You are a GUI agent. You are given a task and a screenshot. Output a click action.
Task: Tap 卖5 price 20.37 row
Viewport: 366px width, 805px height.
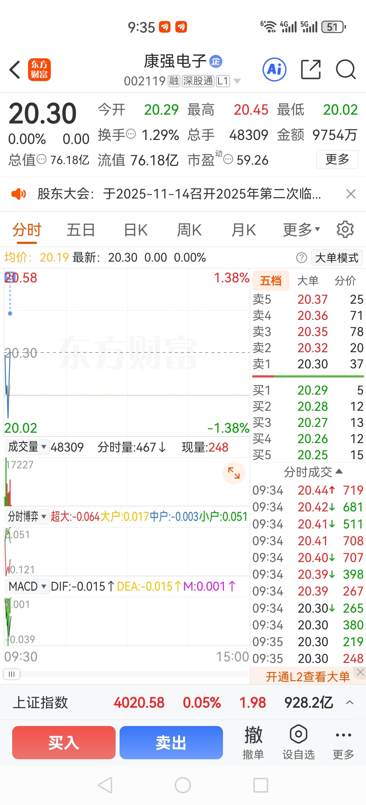[x=308, y=299]
